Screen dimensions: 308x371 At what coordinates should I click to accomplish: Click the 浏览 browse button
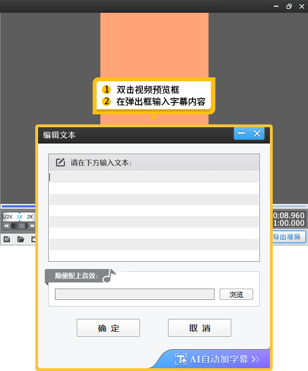[x=236, y=294]
